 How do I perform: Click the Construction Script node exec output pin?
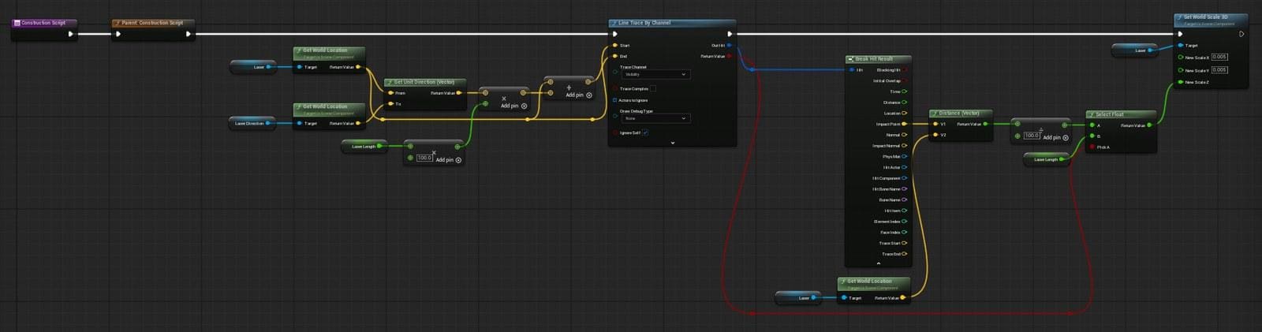point(70,34)
